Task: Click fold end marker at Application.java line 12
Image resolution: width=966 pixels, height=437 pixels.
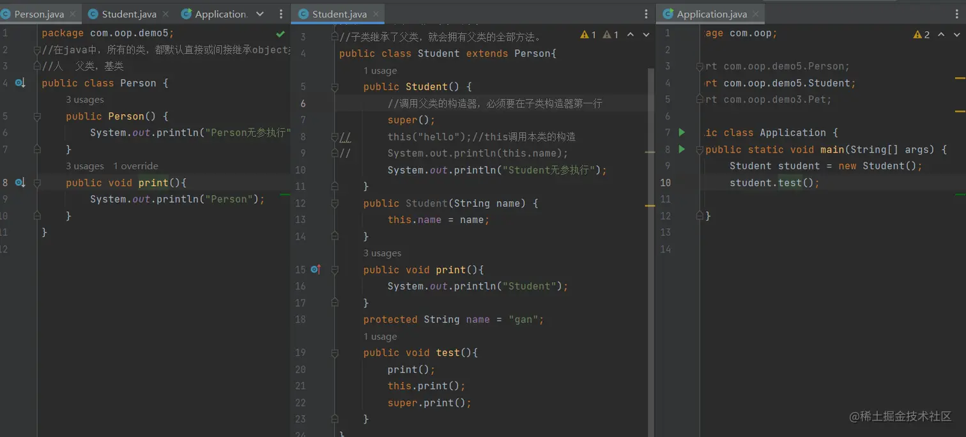Action: pyautogui.click(x=700, y=216)
